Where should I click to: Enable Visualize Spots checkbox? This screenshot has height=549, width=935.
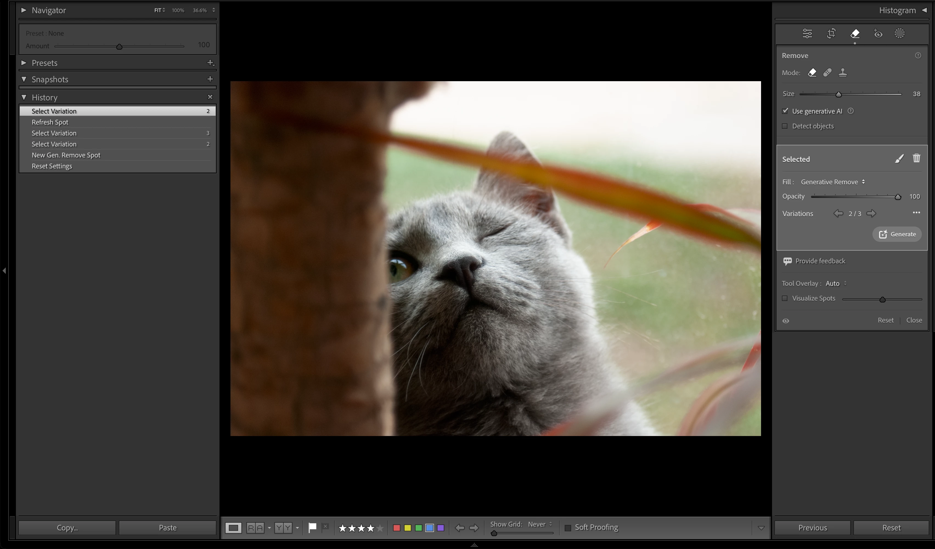785,298
